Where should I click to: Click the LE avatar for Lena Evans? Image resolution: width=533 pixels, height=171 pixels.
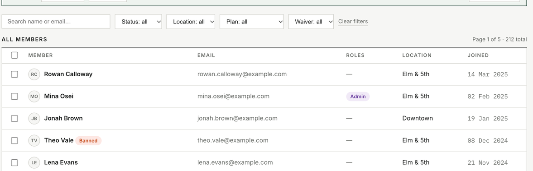coord(34,162)
